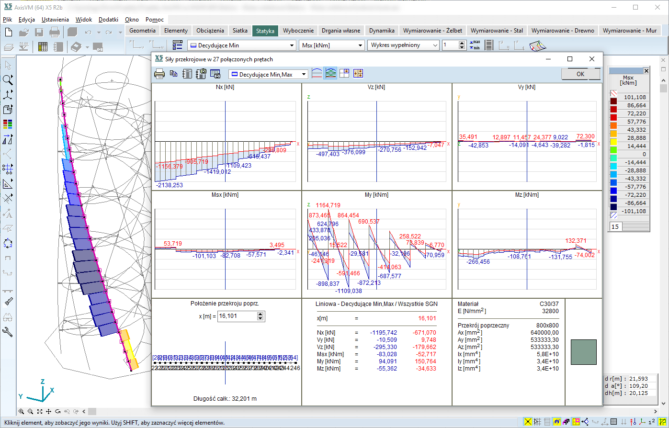This screenshot has width=669, height=428.
Task: Toggle the single-curve diagram display button
Action: coord(317,74)
